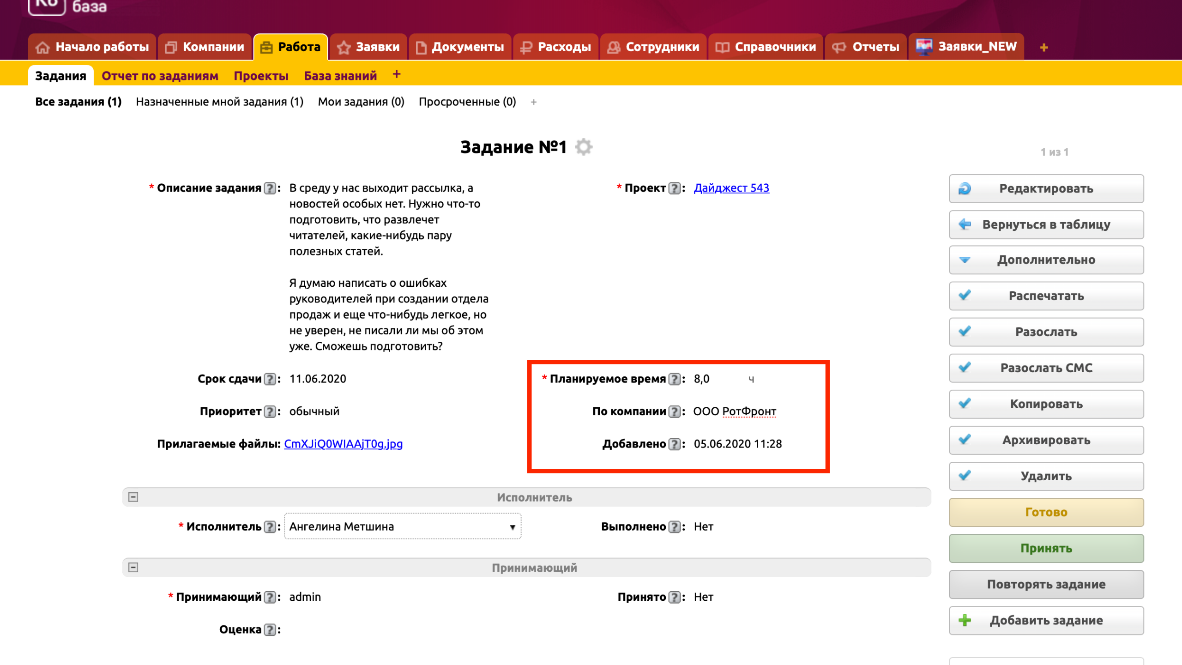The image size is (1182, 665).
Task: Open attached file CmXJiQ0WIAAjT0g.jpg
Action: (x=343, y=444)
